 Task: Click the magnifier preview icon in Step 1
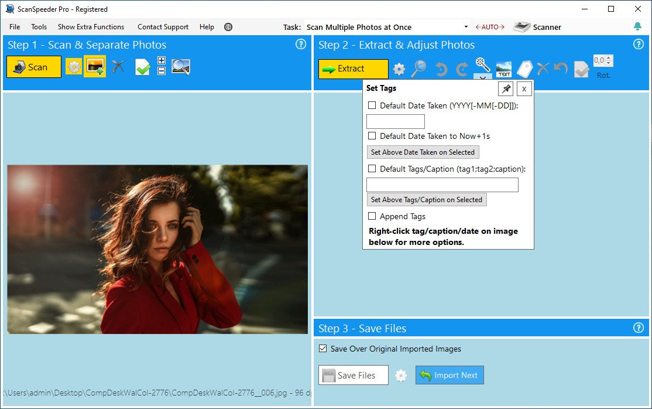(181, 67)
